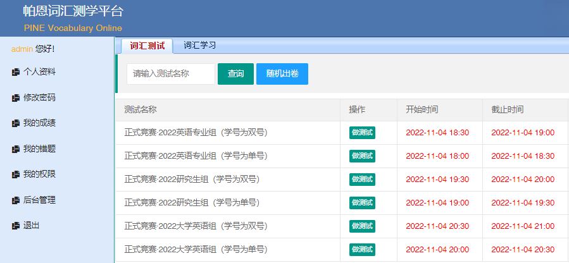Viewport: 569px width, 263px height.
Task: Click the icon beside 个人资料
Action: (x=16, y=73)
